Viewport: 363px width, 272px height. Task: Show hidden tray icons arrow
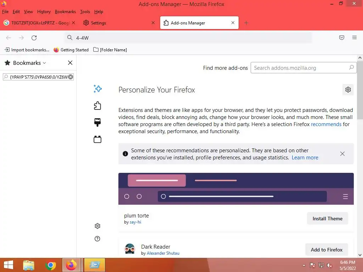pyautogui.click(x=304, y=265)
